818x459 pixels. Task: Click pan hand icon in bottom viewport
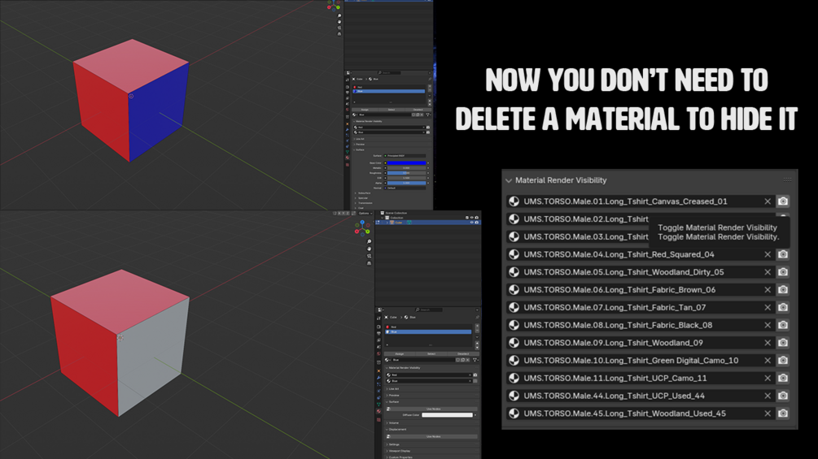(x=369, y=249)
